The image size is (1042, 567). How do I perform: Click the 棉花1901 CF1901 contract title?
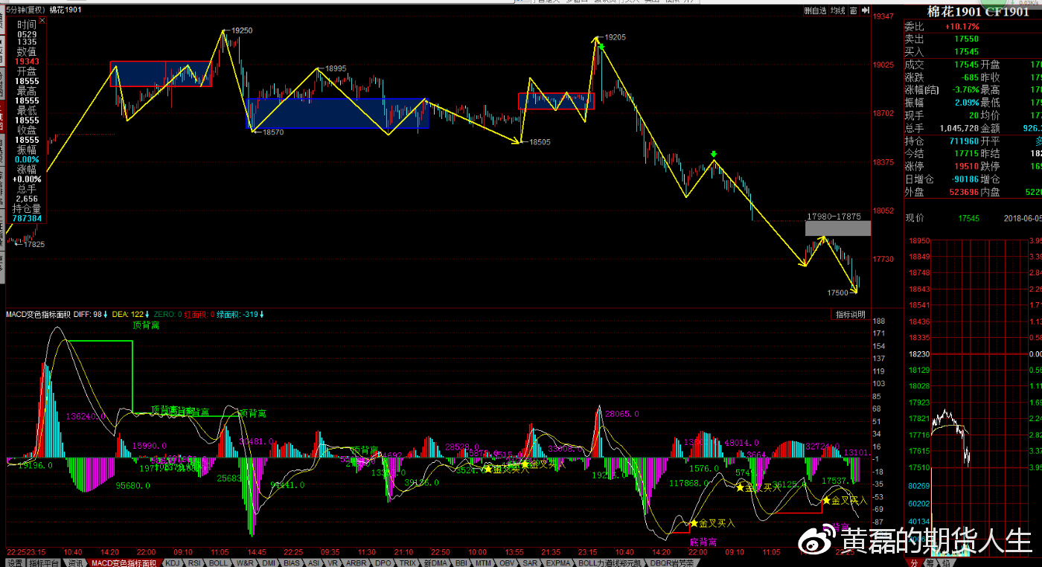click(978, 11)
